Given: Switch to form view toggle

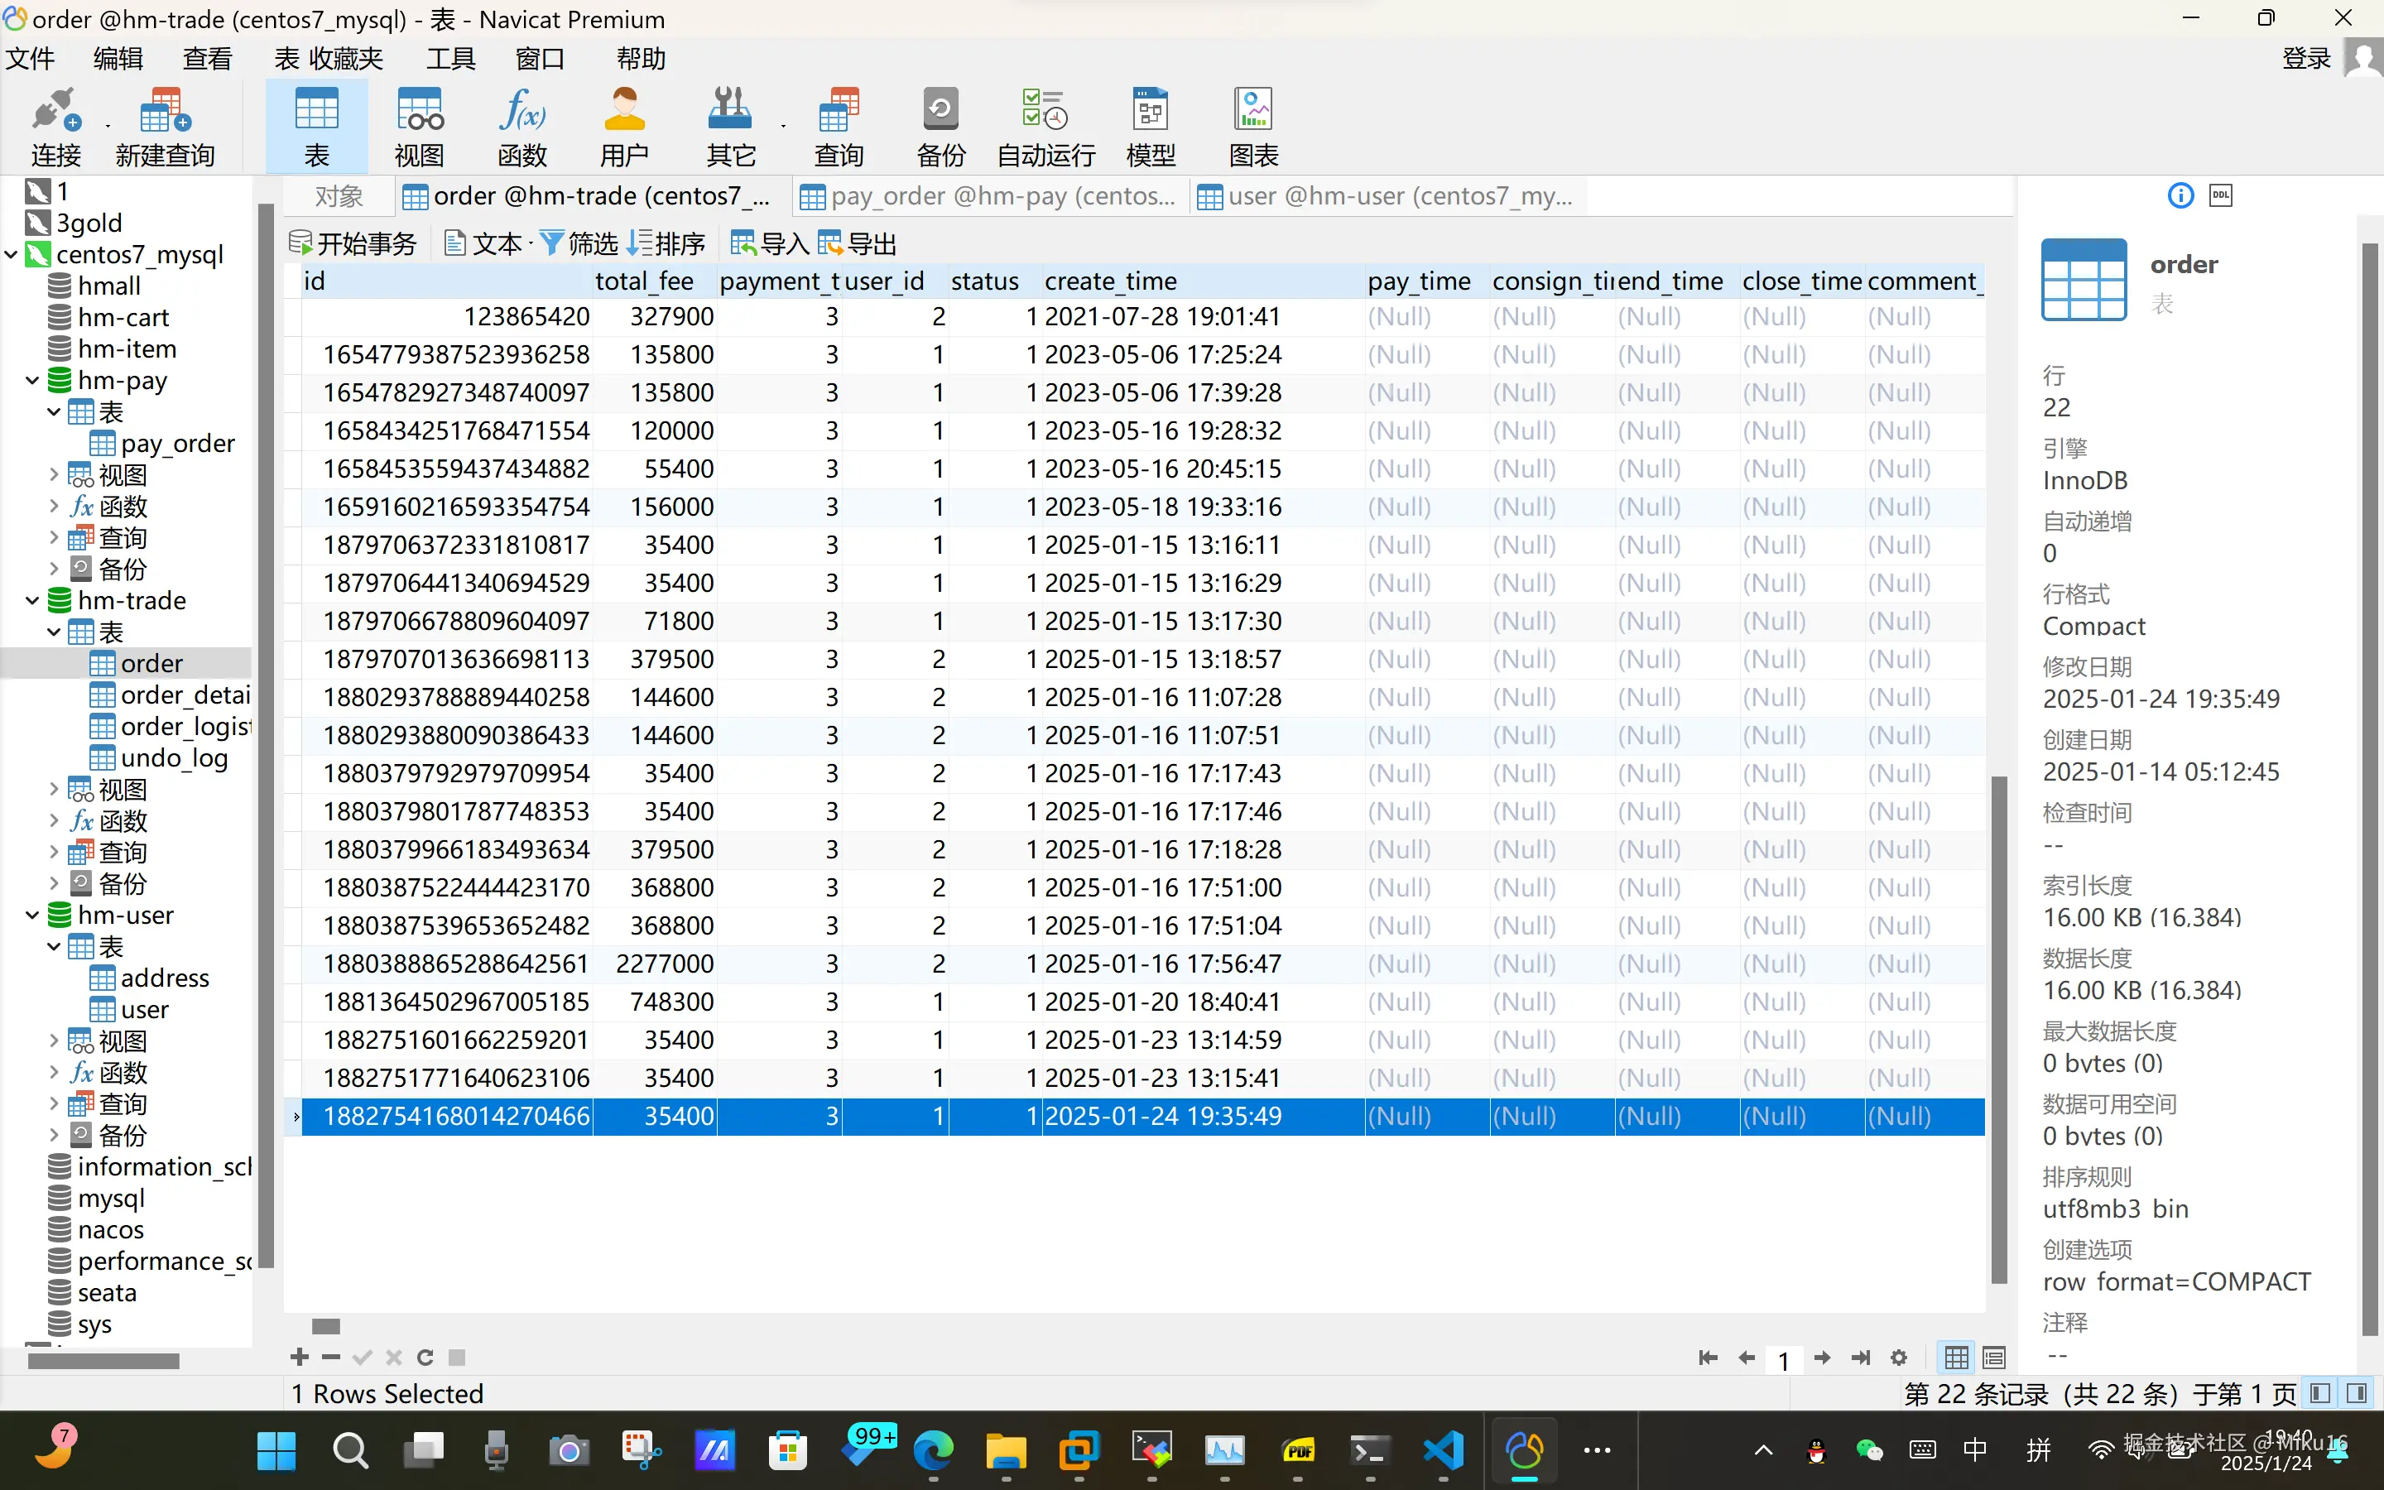Looking at the screenshot, I should (x=1994, y=1357).
